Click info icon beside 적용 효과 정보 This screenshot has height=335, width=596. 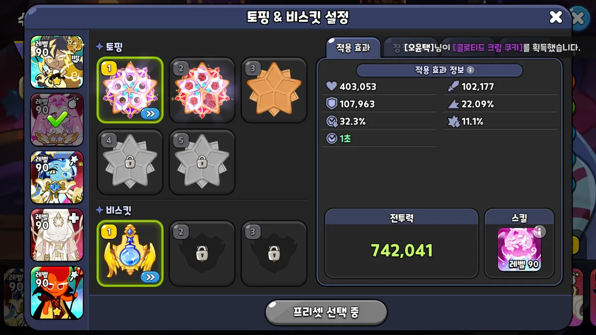click(x=470, y=70)
